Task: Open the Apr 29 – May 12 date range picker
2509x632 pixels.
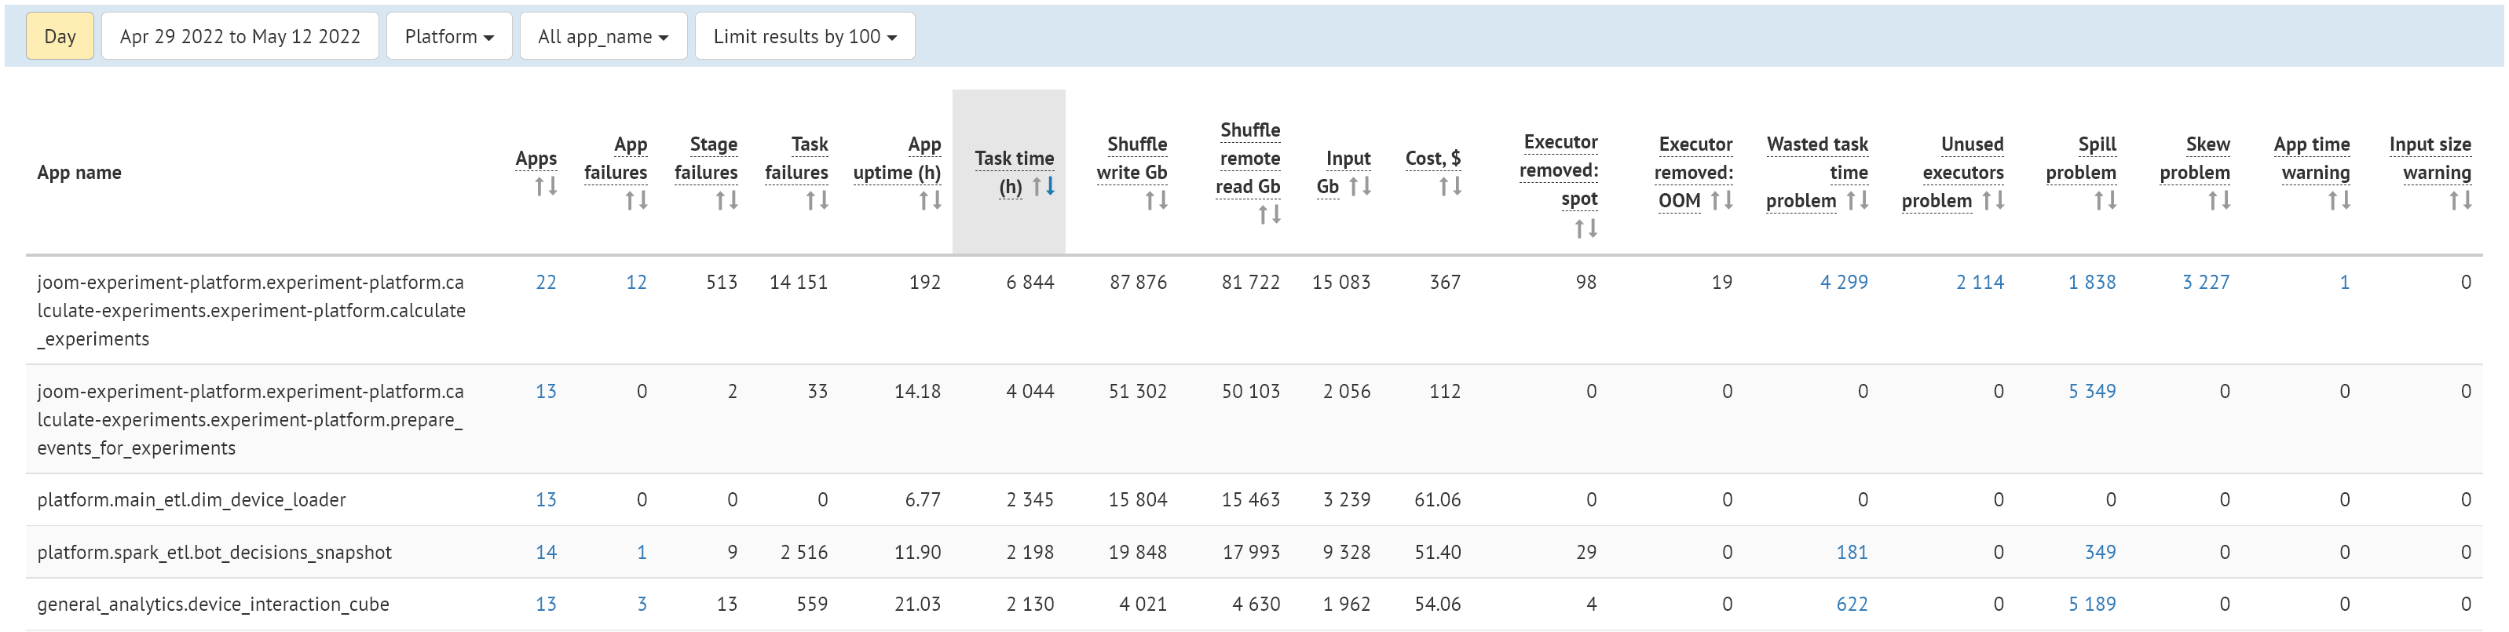Action: [x=240, y=36]
